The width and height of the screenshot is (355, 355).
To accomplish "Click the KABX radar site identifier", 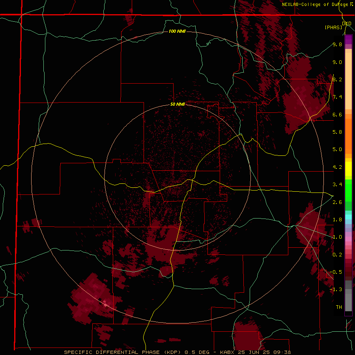I will [228, 352].
